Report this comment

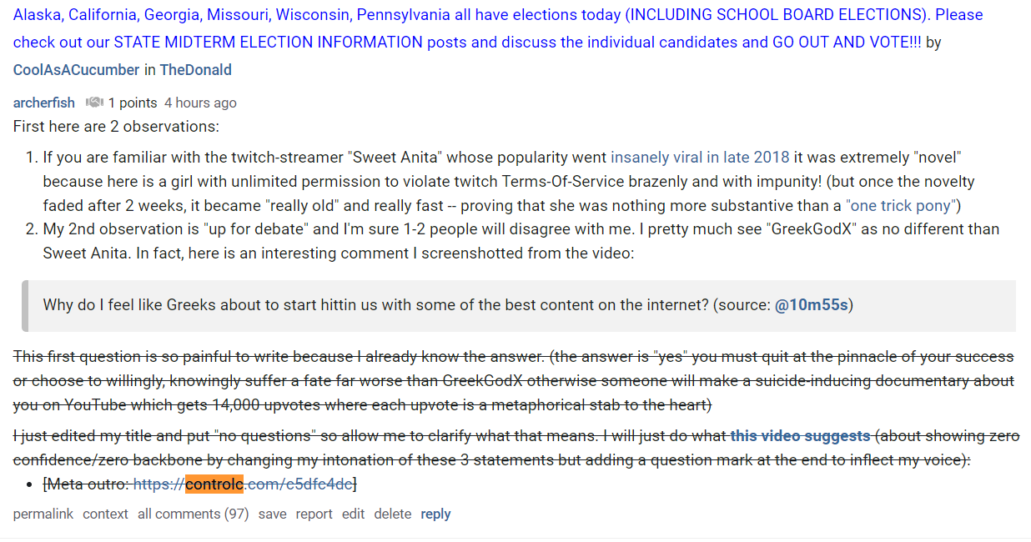click(314, 514)
